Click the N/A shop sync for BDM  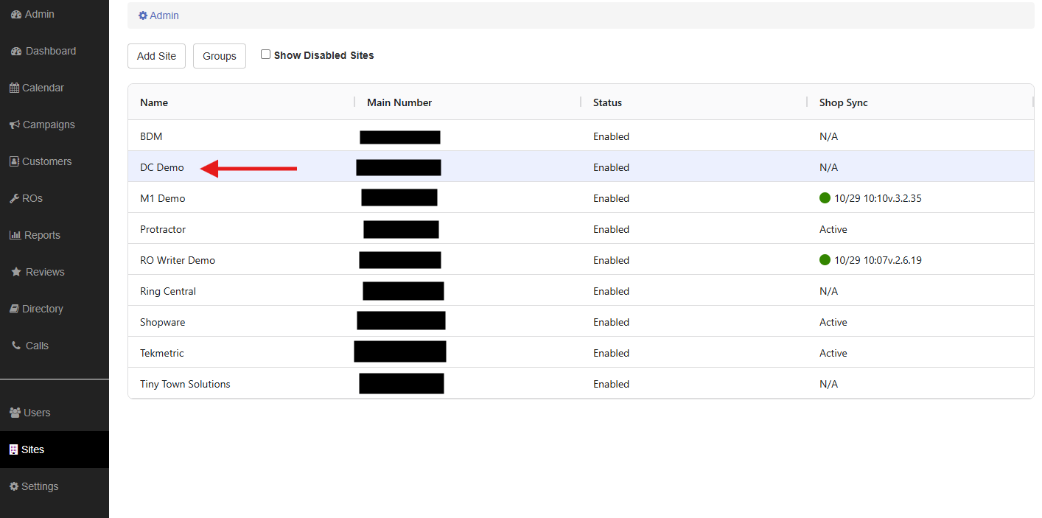pyautogui.click(x=828, y=136)
